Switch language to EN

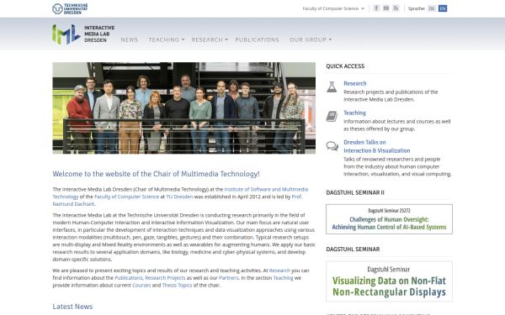[x=443, y=8]
